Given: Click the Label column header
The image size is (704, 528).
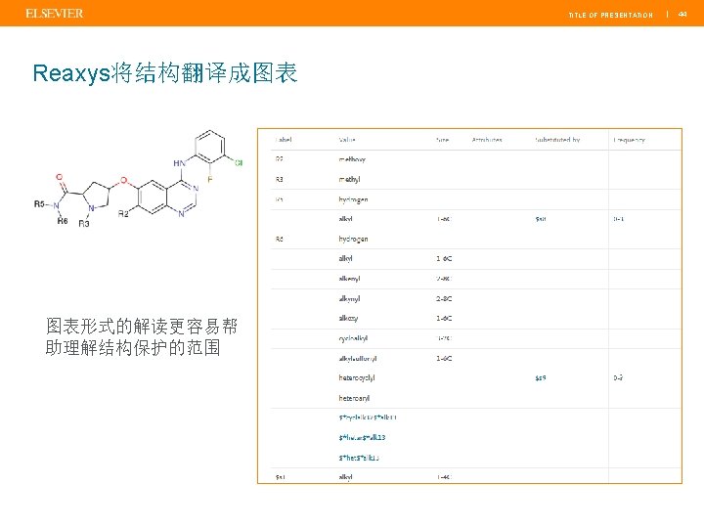Looking at the screenshot, I should pos(284,140).
